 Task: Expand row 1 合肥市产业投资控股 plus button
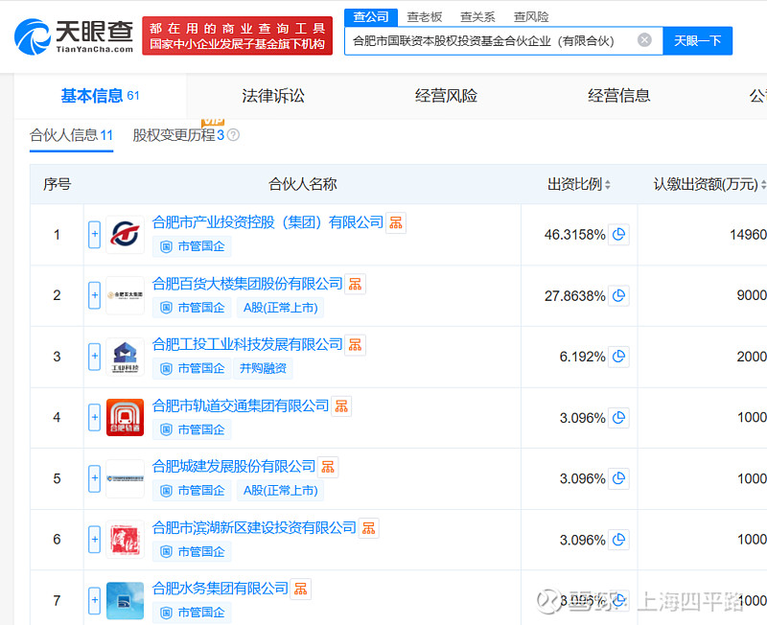click(x=94, y=234)
